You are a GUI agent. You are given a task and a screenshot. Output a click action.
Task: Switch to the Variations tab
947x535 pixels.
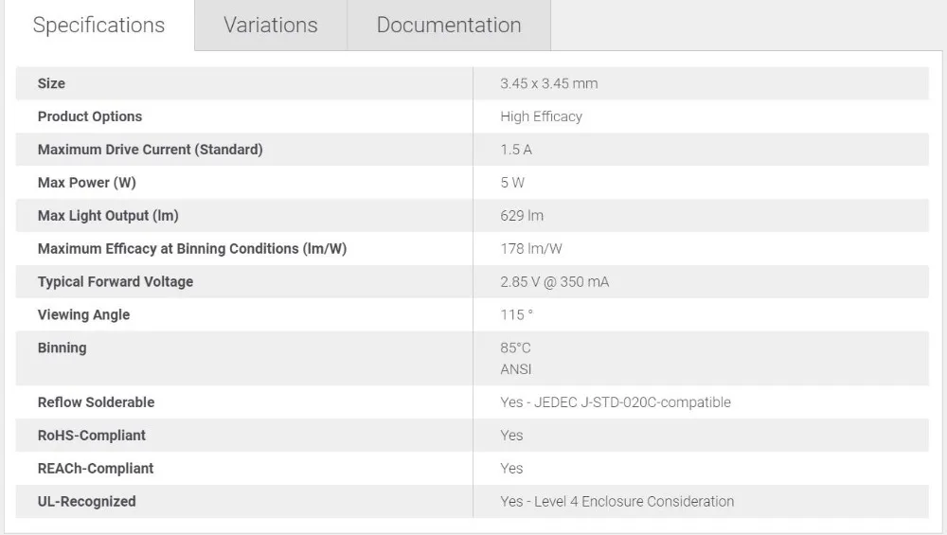271,26
